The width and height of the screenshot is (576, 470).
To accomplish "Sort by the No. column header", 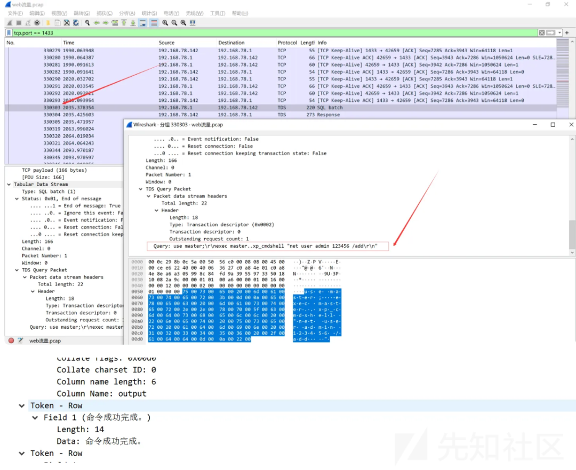I will coord(33,43).
